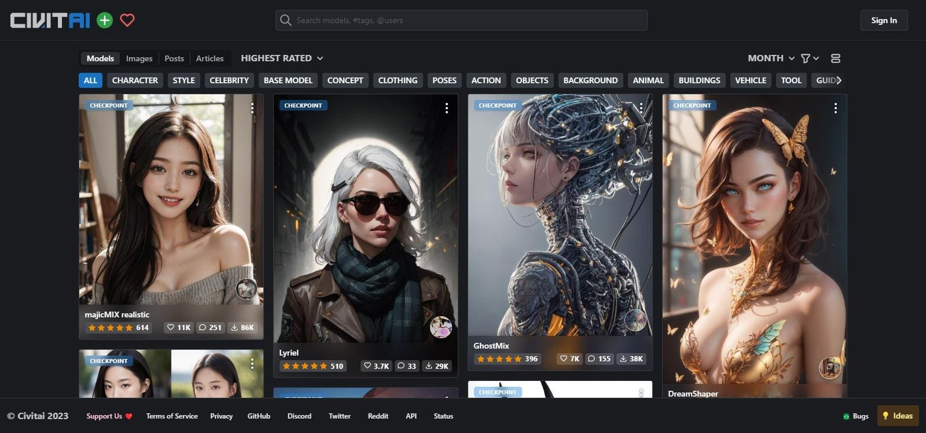The image size is (926, 433).
Task: Open the Reddit footer link
Action: tap(378, 416)
